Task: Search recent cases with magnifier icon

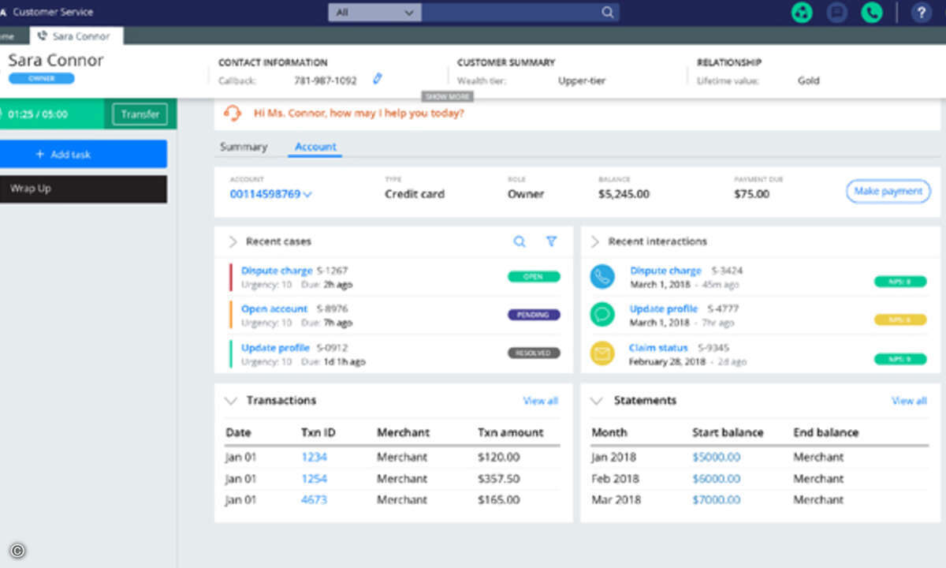Action: [520, 241]
